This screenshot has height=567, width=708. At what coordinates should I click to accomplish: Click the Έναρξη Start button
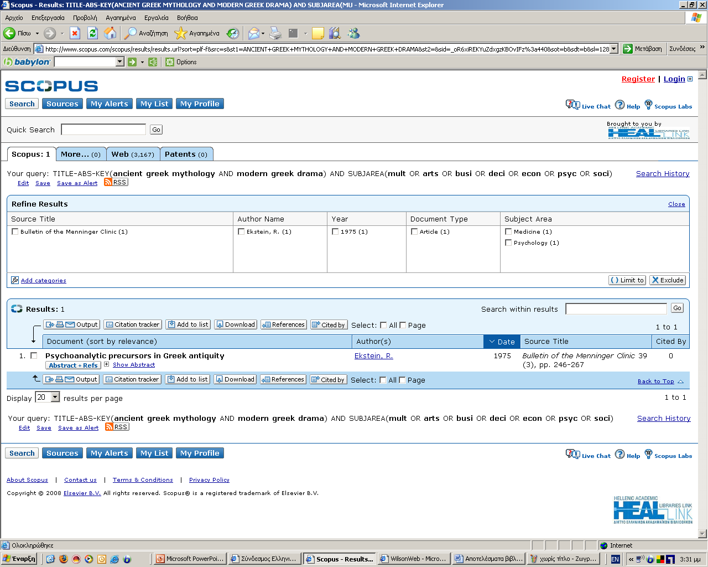click(19, 559)
